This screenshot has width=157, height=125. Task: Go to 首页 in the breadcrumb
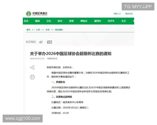pos(29,30)
